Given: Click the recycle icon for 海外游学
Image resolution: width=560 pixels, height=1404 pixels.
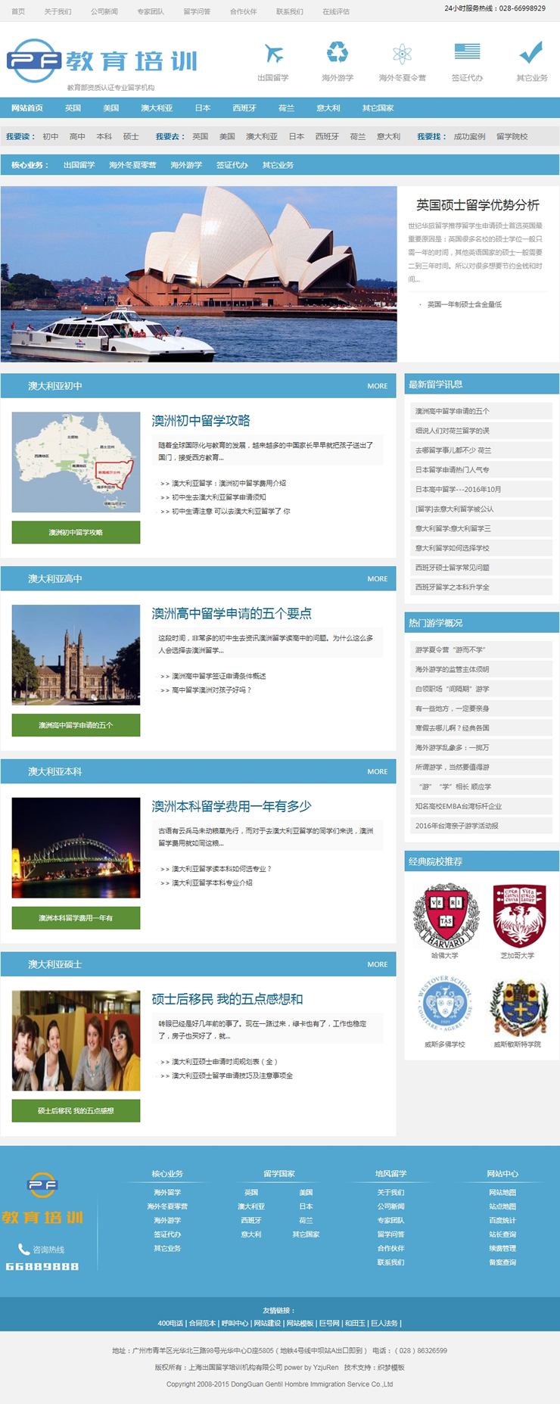Looking at the screenshot, I should [x=338, y=53].
